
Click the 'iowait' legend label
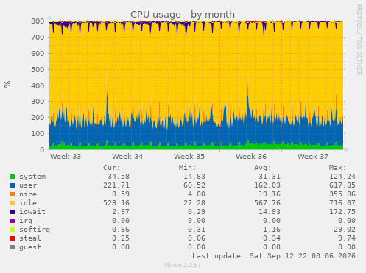pos(32,212)
